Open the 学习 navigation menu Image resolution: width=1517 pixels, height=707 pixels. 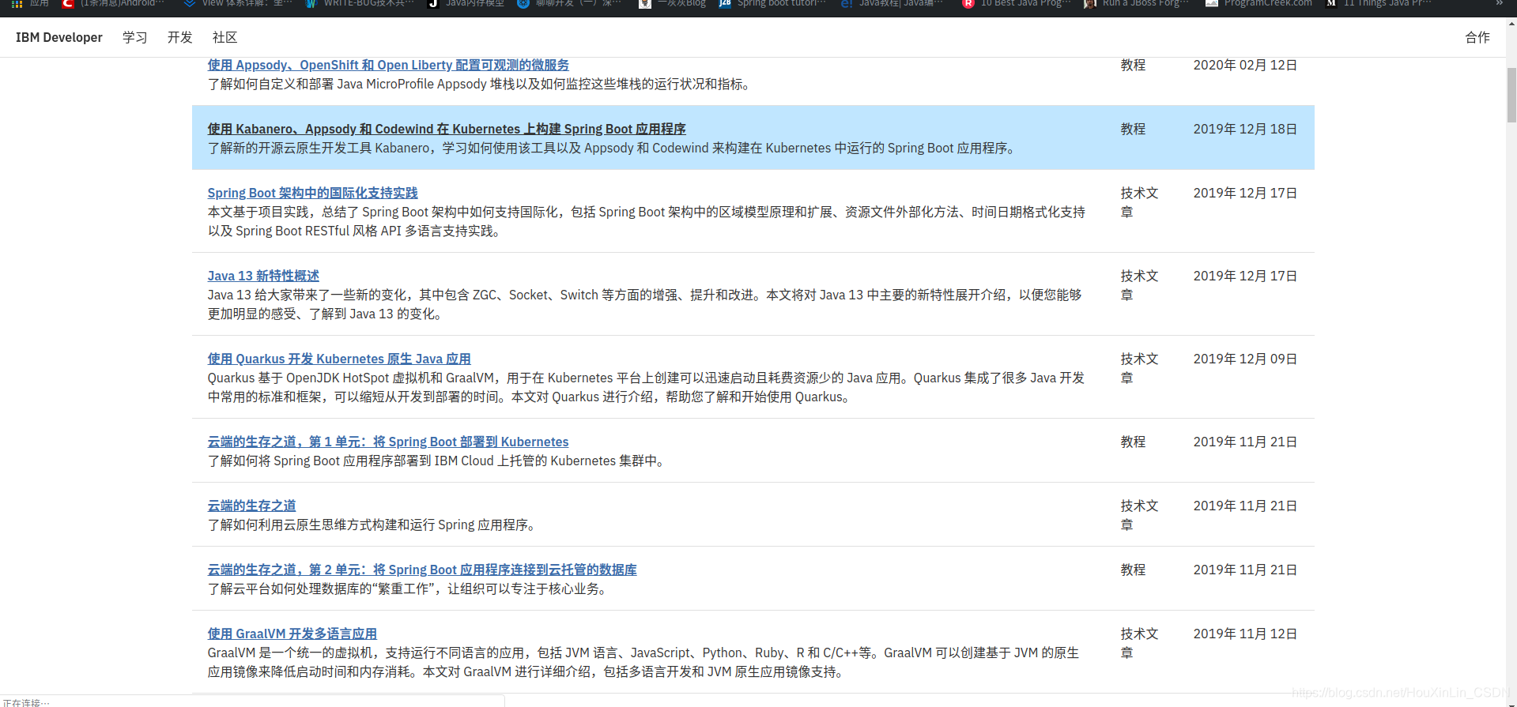coord(135,37)
